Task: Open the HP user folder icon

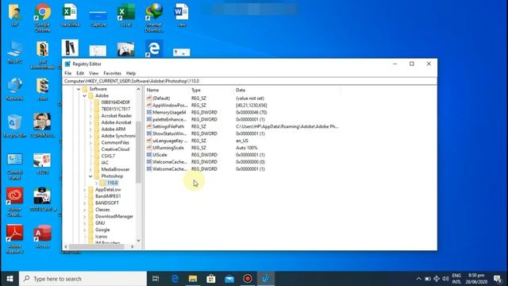Action: click(x=14, y=15)
